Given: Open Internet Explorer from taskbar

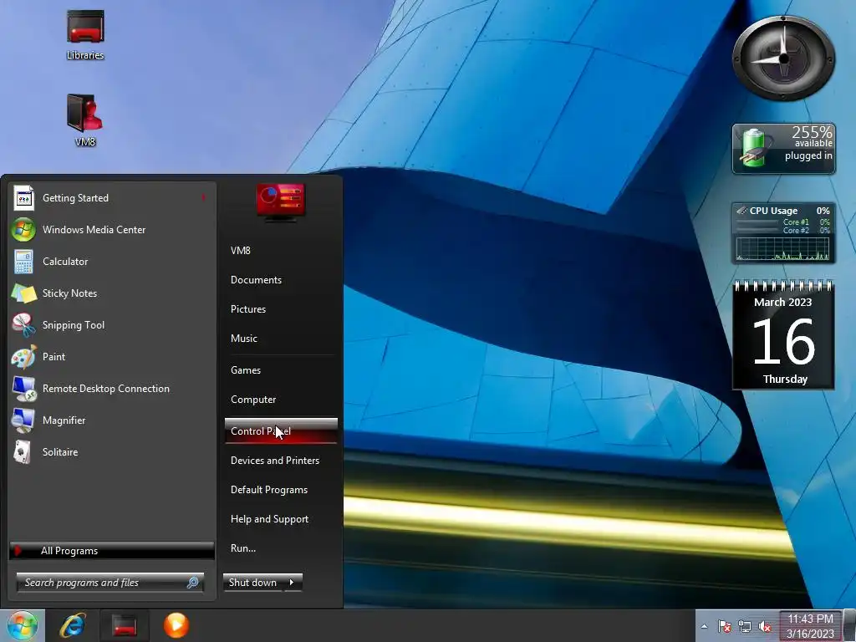Looking at the screenshot, I should click(73, 625).
